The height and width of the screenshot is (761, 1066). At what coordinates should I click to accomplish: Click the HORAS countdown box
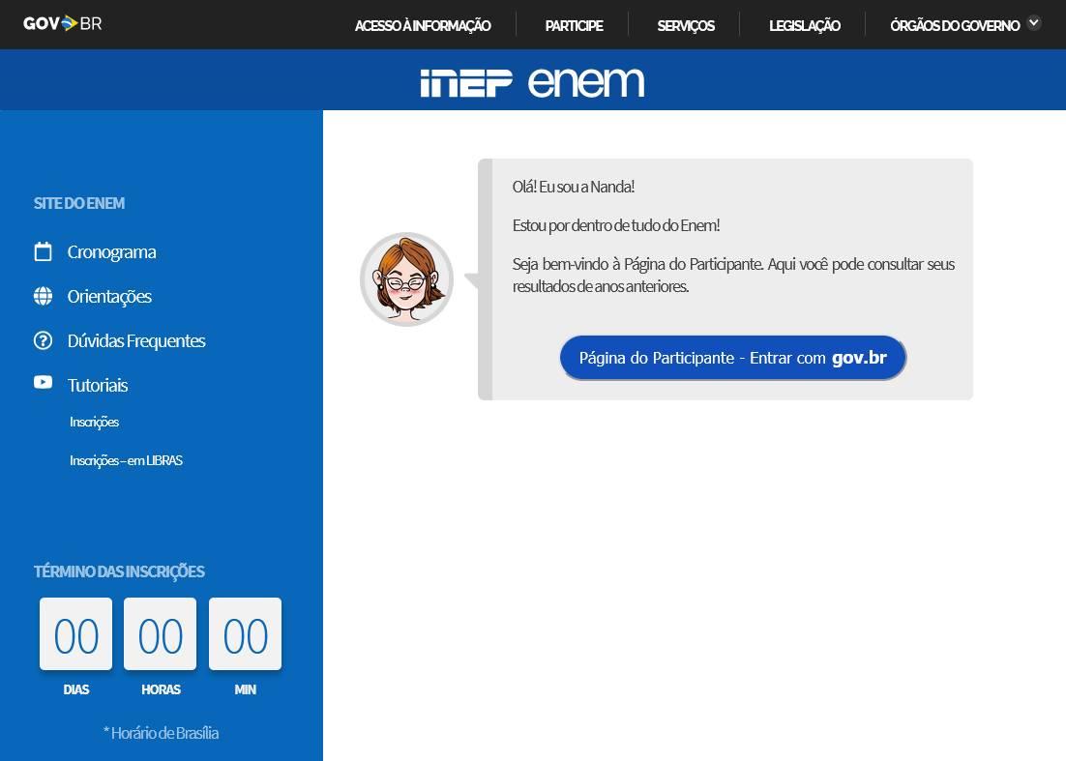pyautogui.click(x=161, y=634)
